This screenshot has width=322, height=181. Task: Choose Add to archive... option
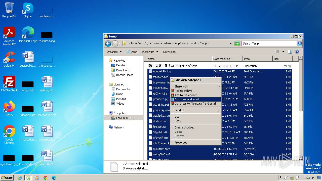coord(196,91)
